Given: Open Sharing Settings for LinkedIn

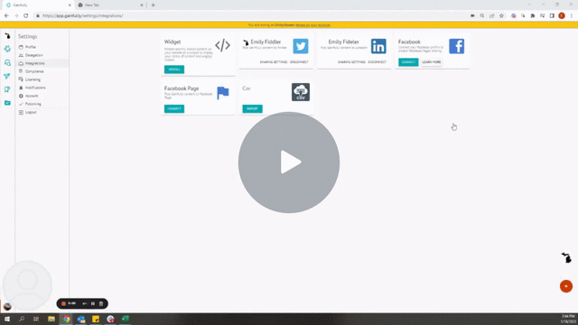Looking at the screenshot, I should (x=351, y=62).
